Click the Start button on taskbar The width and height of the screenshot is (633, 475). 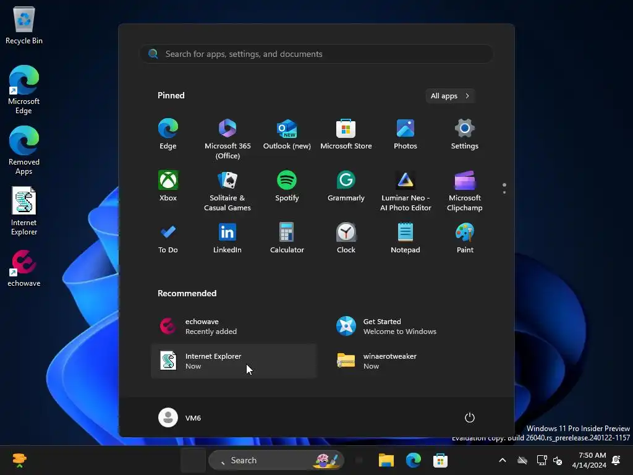pos(193,460)
